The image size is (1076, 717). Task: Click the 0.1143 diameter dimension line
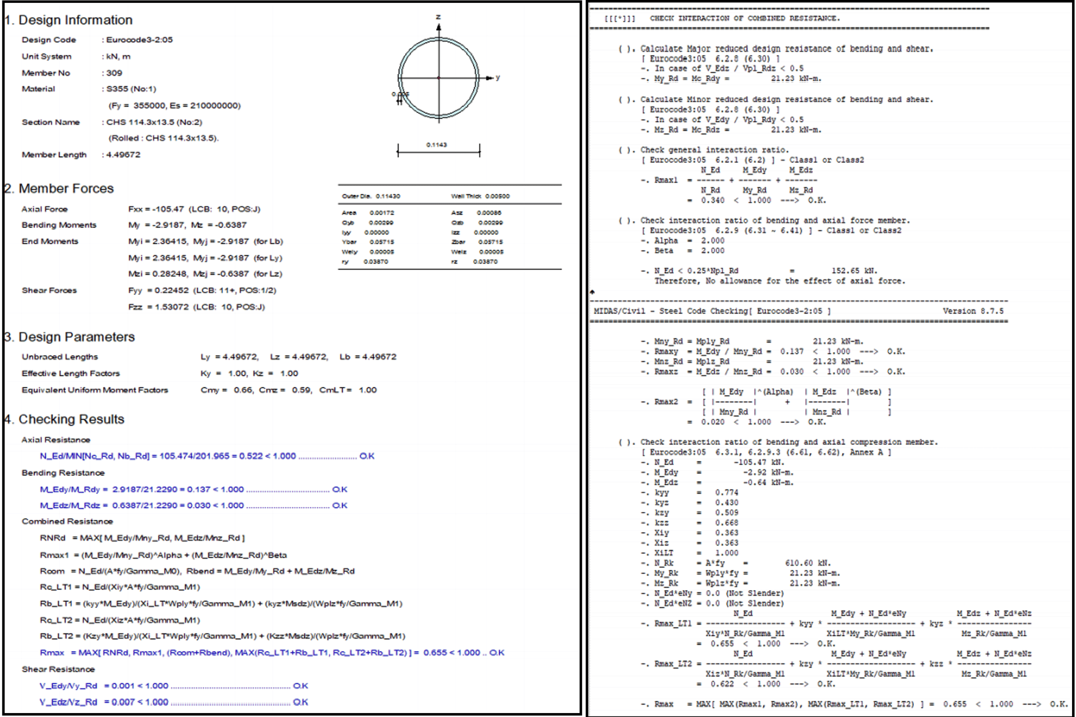(438, 150)
